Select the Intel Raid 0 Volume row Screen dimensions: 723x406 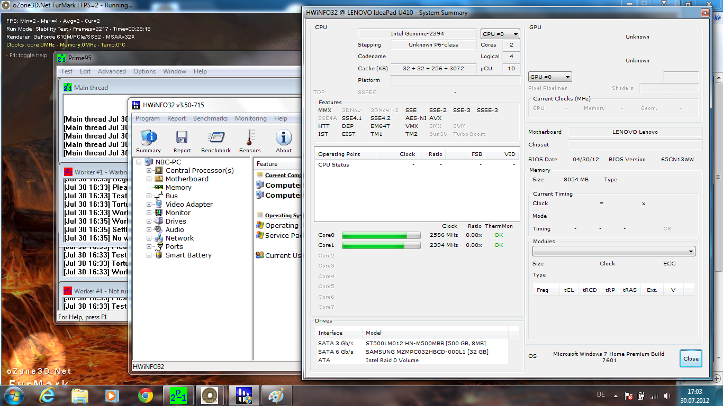click(412, 360)
